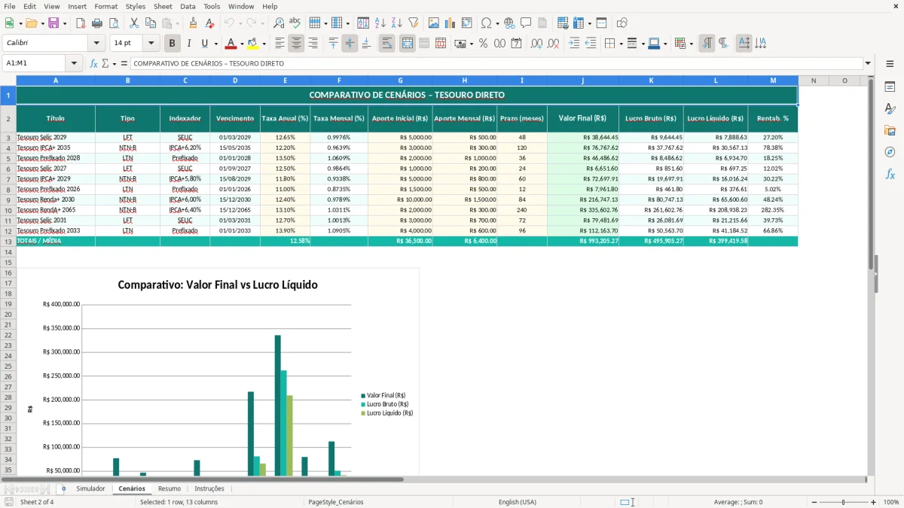Click Insert Chart icon
Image resolution: width=904 pixels, height=508 pixels.
(450, 23)
